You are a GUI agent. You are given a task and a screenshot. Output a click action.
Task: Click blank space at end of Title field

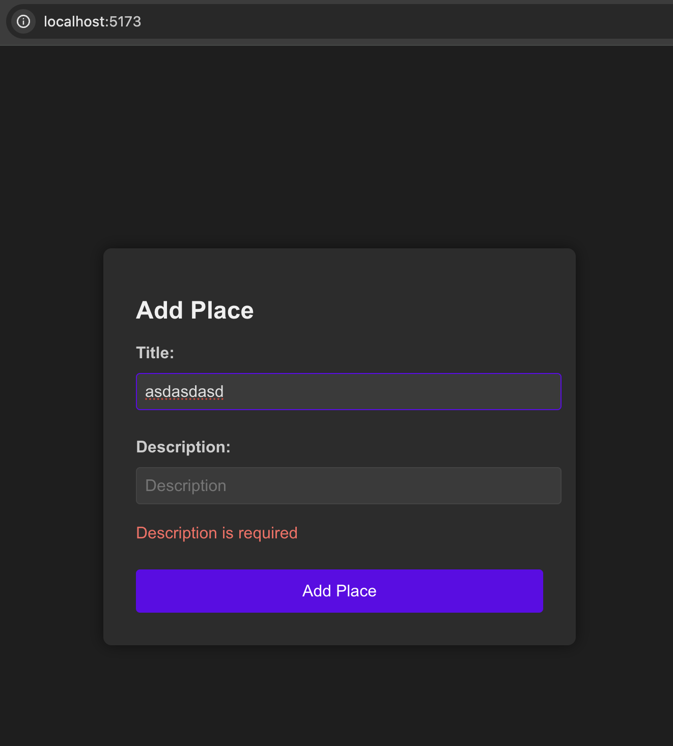point(392,391)
